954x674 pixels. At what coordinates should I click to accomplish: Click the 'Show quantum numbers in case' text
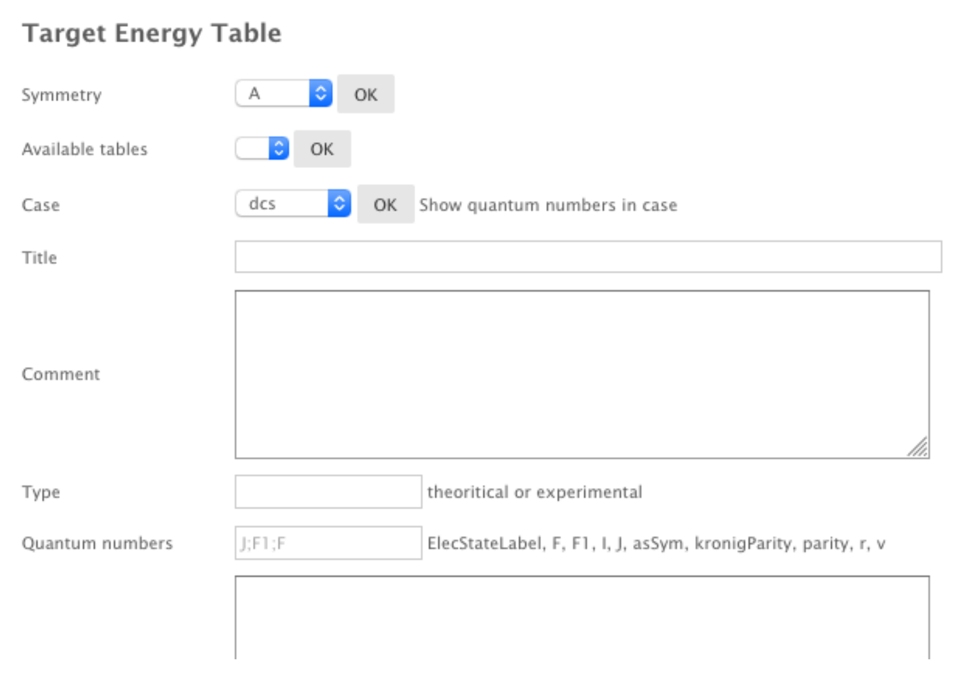548,205
